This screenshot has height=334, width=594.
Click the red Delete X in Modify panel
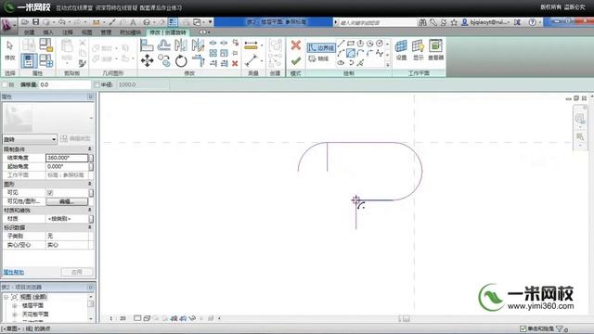[235, 63]
